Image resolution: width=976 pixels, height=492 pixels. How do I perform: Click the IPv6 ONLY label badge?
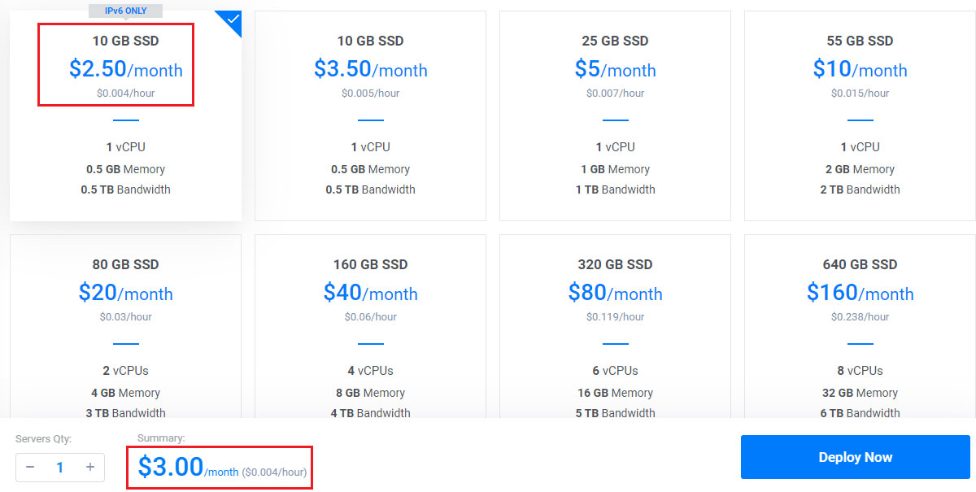click(125, 11)
